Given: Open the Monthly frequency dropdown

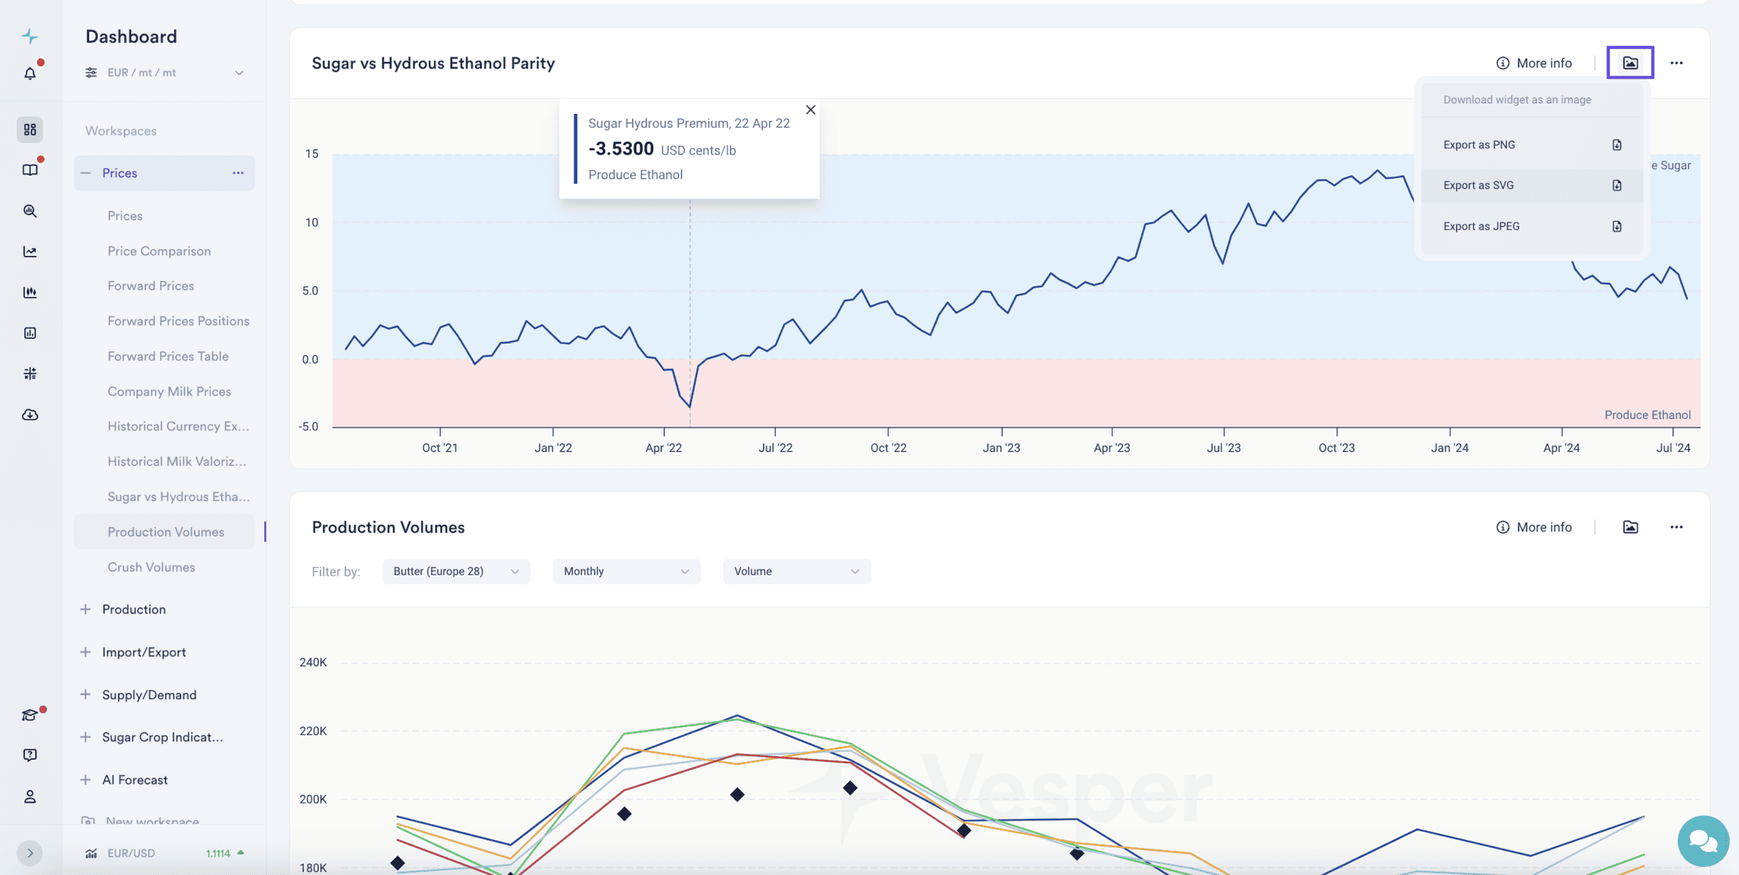Looking at the screenshot, I should 627,572.
